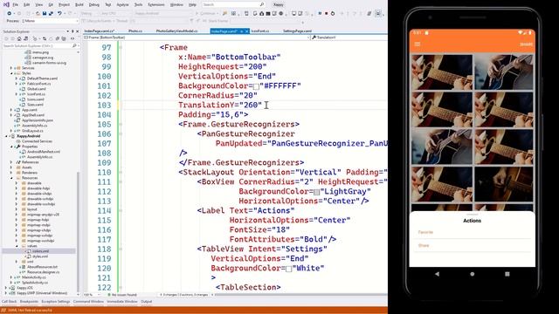This screenshot has height=314, width=559.
Task: Select AndroidManifest.xml in Solution Explorer
Action: [x=43, y=152]
